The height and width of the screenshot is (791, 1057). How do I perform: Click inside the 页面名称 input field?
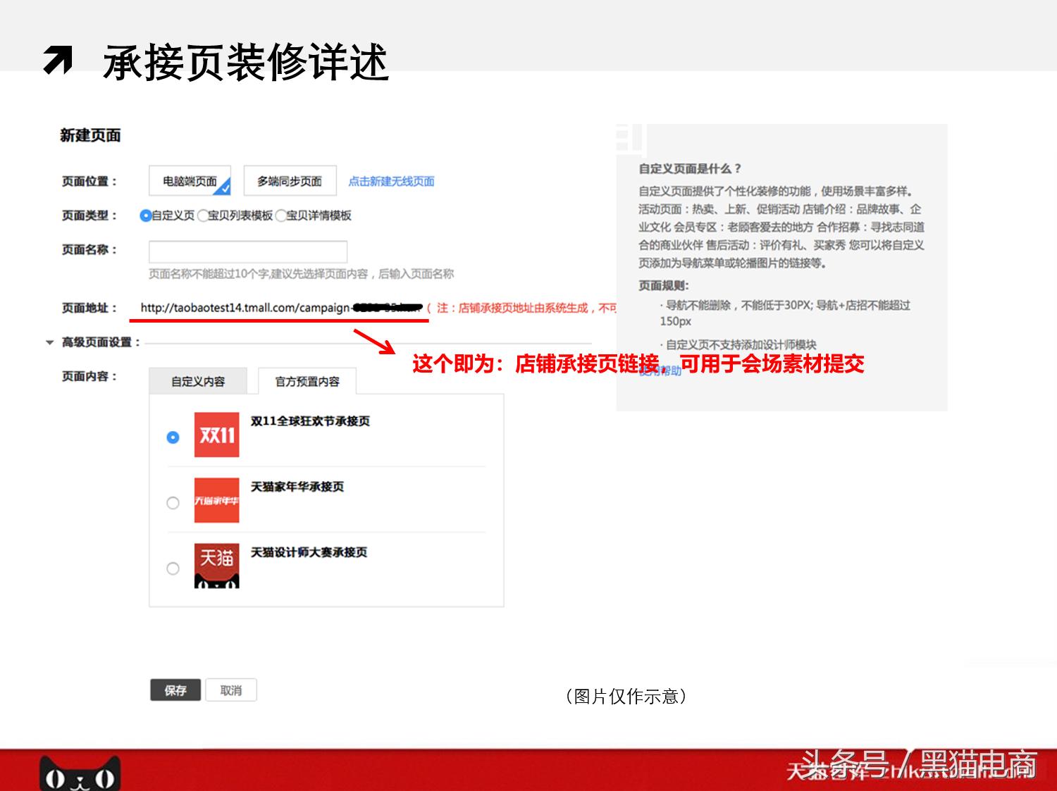pyautogui.click(x=249, y=251)
